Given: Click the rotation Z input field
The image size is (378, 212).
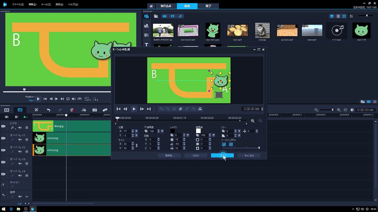Looking at the screenshot, I should click(152, 148).
